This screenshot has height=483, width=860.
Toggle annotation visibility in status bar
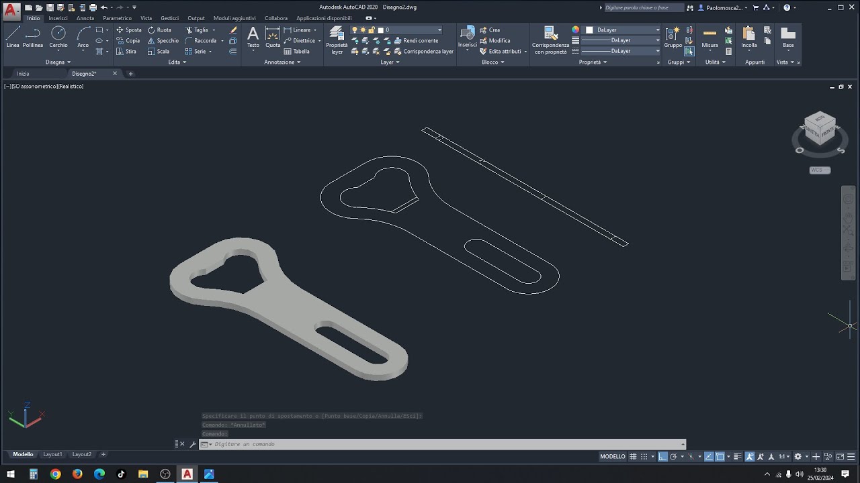(750, 456)
